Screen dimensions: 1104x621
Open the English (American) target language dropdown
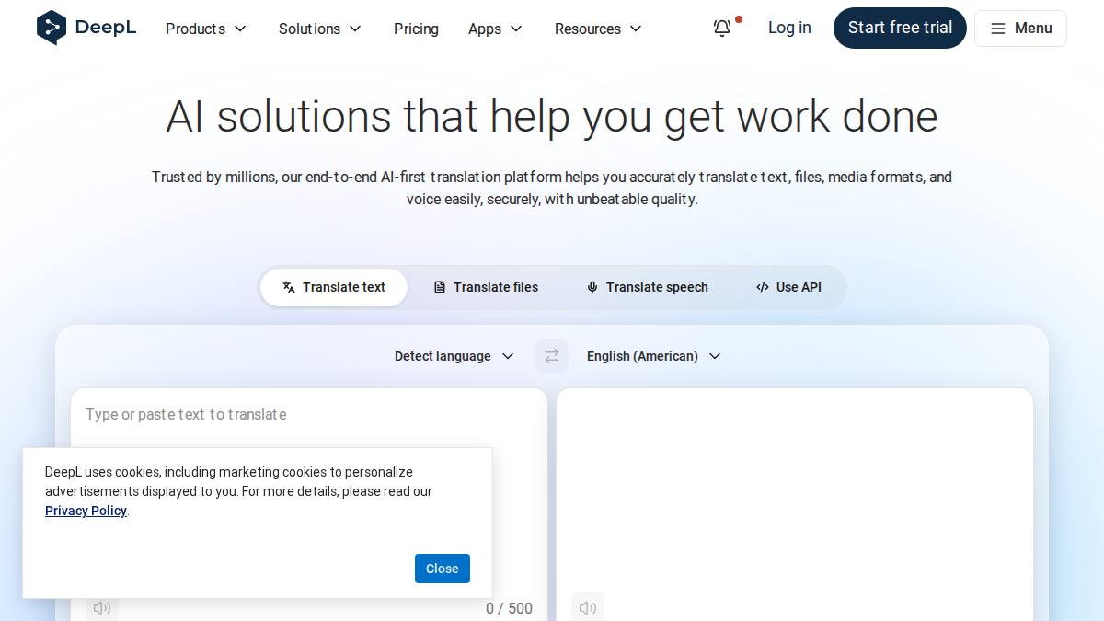[654, 356]
